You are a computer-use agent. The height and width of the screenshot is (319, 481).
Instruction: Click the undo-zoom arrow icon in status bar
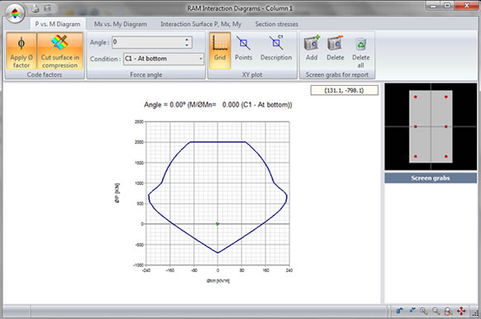399,311
